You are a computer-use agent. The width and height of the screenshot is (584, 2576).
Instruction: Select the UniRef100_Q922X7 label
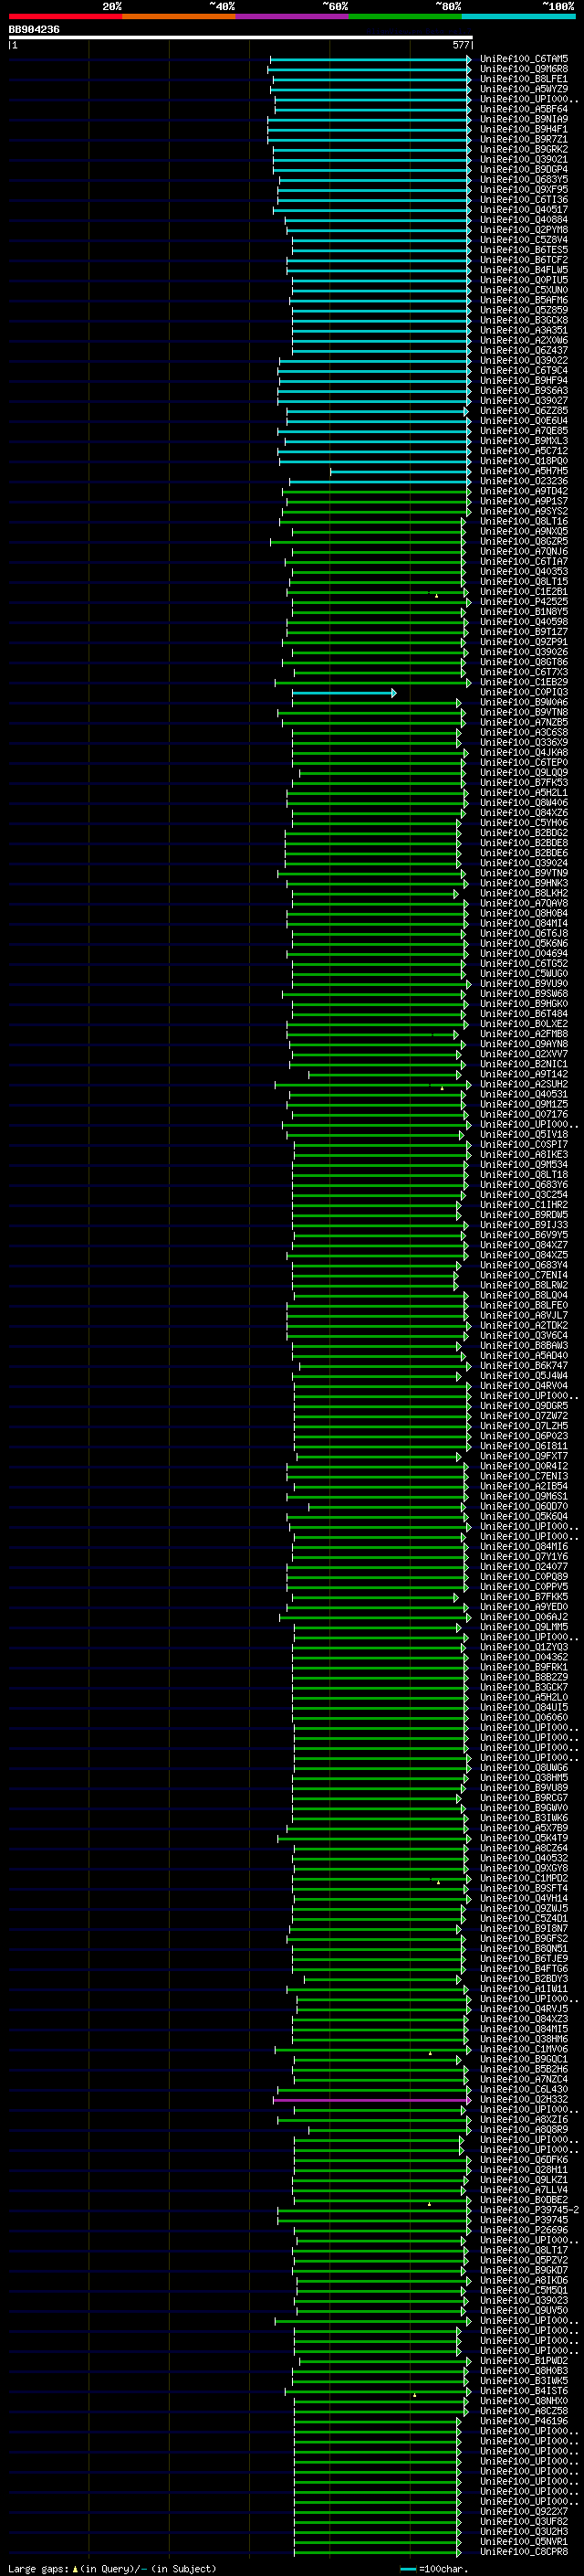pyautogui.click(x=524, y=2511)
